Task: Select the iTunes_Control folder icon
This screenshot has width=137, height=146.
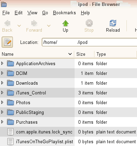Action: pyautogui.click(x=10, y=93)
